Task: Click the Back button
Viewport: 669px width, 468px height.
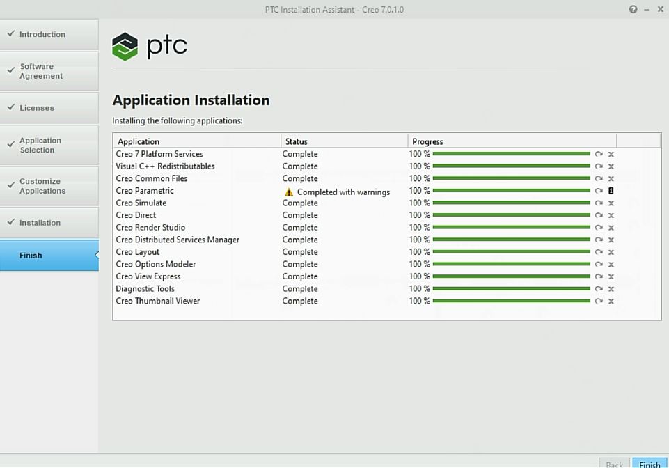Action: pyautogui.click(x=615, y=464)
